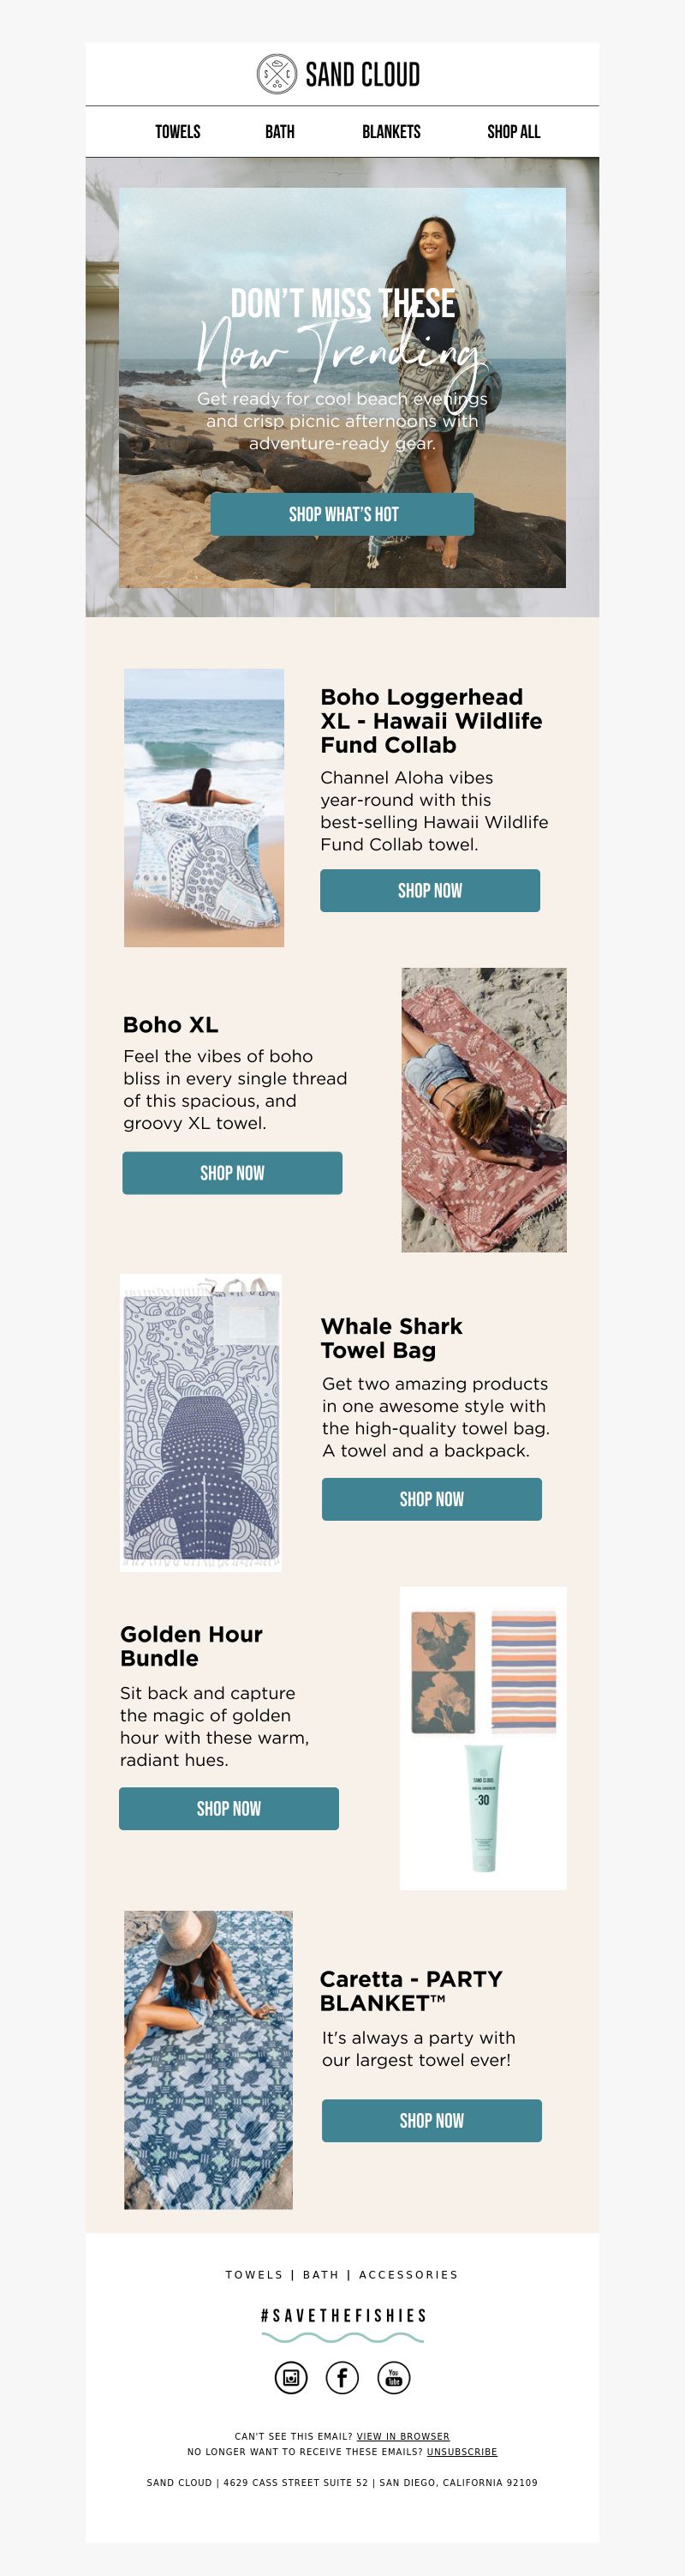Select the Bath navigation item
This screenshot has width=685, height=2576.
click(280, 132)
